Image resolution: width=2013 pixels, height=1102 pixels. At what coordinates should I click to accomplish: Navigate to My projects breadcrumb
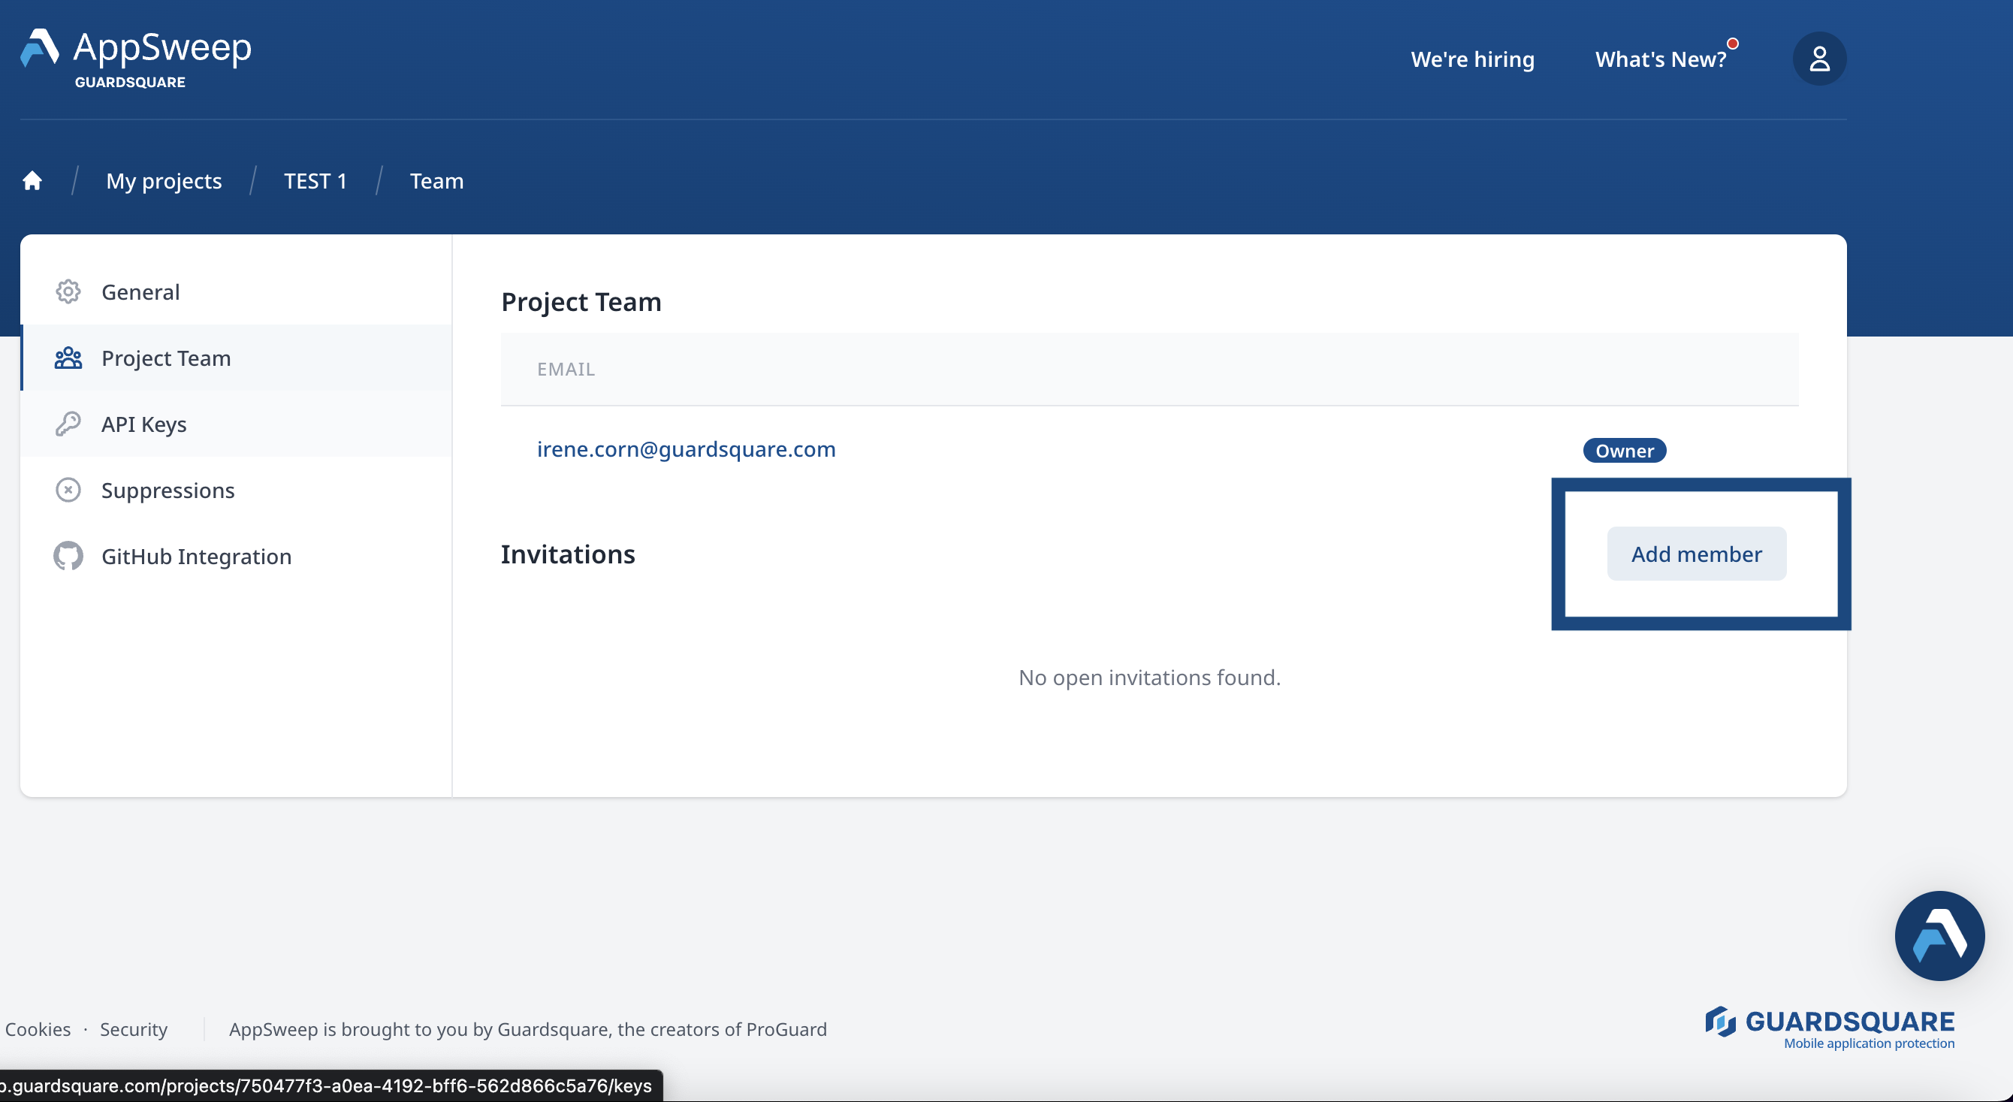click(164, 181)
